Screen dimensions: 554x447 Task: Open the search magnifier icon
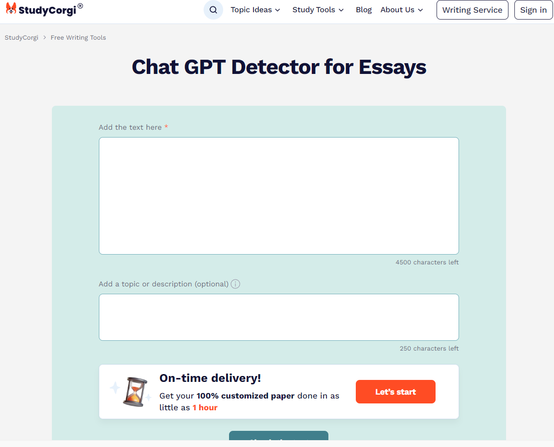(x=213, y=10)
